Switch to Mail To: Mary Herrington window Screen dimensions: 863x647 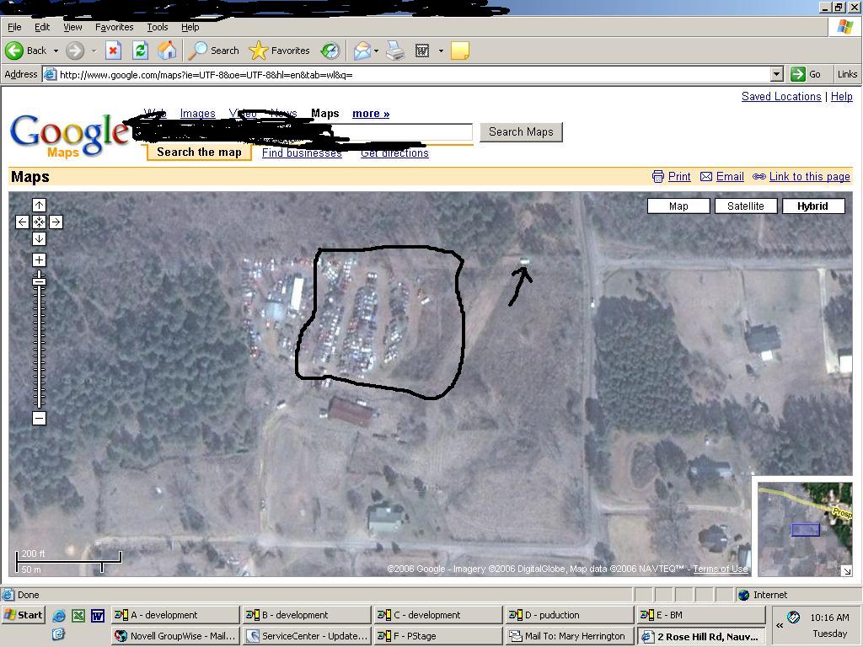(571, 636)
